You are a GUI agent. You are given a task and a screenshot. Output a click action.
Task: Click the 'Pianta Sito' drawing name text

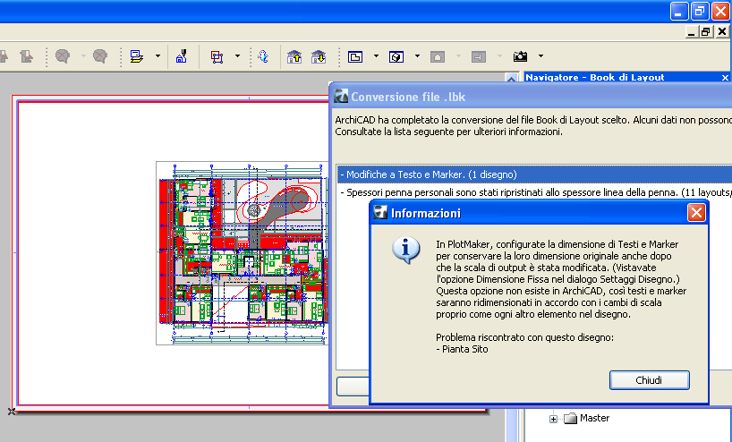click(x=465, y=349)
